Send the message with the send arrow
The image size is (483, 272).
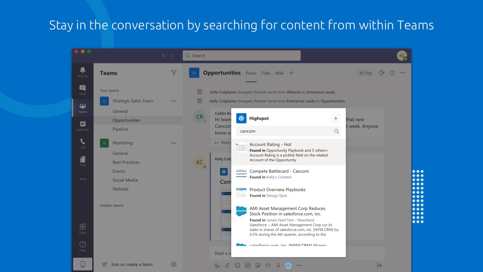(379, 265)
